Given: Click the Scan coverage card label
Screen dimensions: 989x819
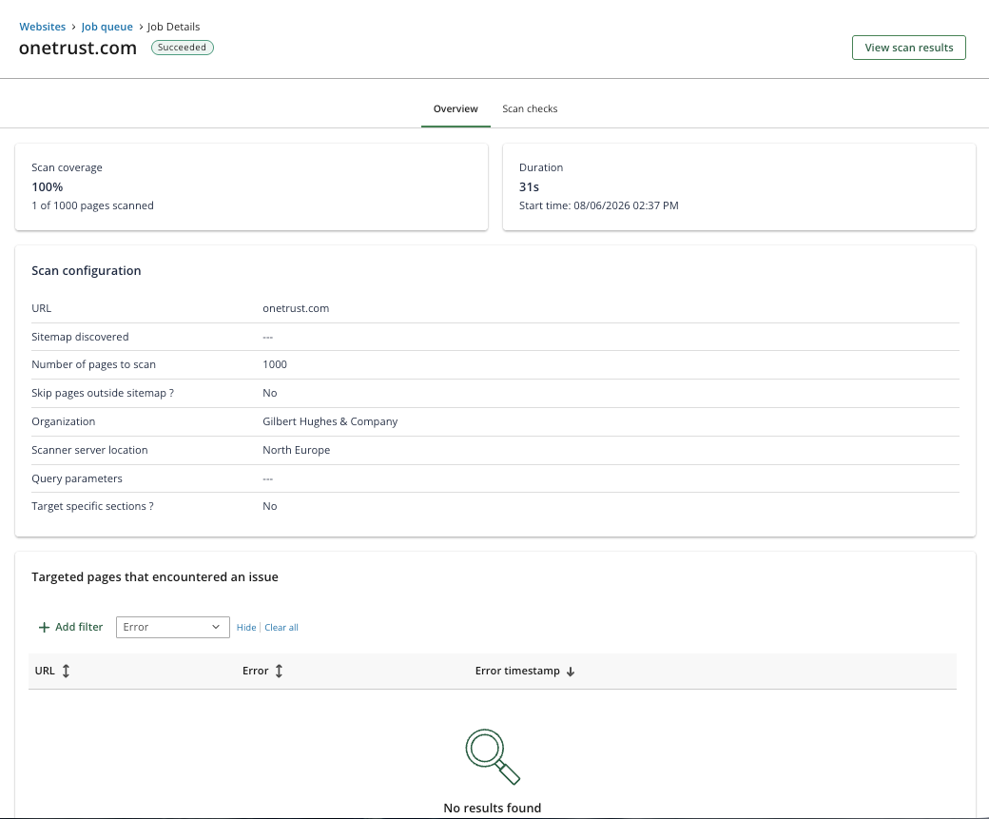Looking at the screenshot, I should click(x=67, y=167).
